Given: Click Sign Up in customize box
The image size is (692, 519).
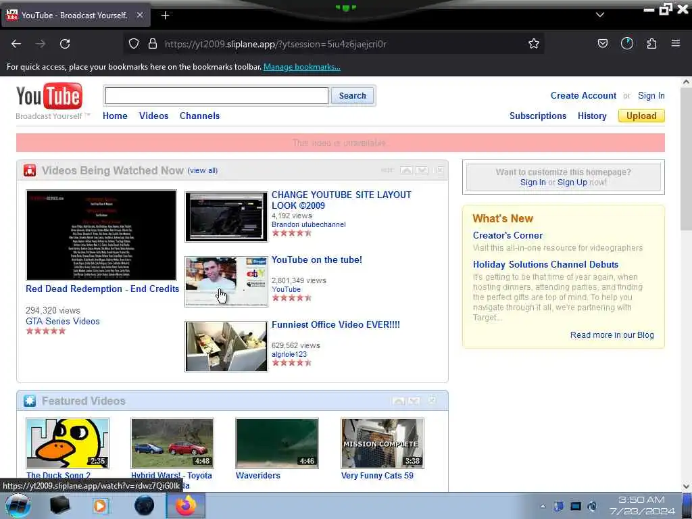Looking at the screenshot, I should coord(572,182).
